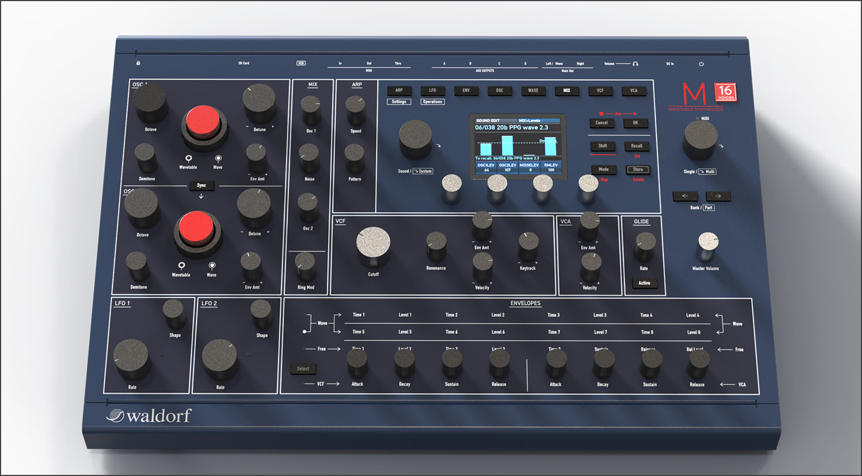Screen dimensions: 862x476
Task: Open the VCA page button
Action: pyautogui.click(x=634, y=91)
